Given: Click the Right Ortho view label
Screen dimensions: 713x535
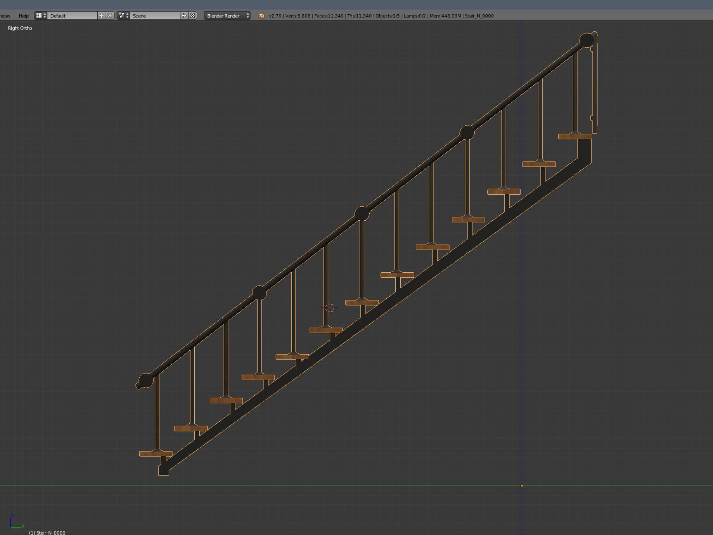Looking at the screenshot, I should point(20,28).
